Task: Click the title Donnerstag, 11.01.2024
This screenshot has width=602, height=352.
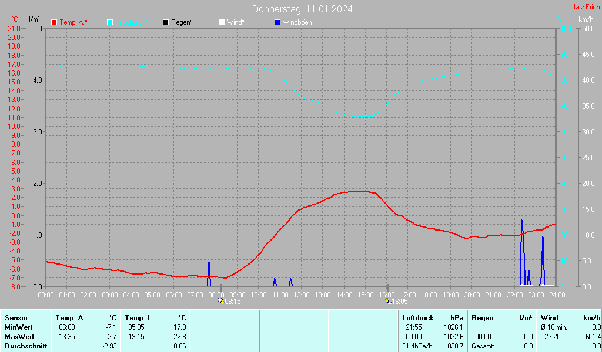Action: 302,9
